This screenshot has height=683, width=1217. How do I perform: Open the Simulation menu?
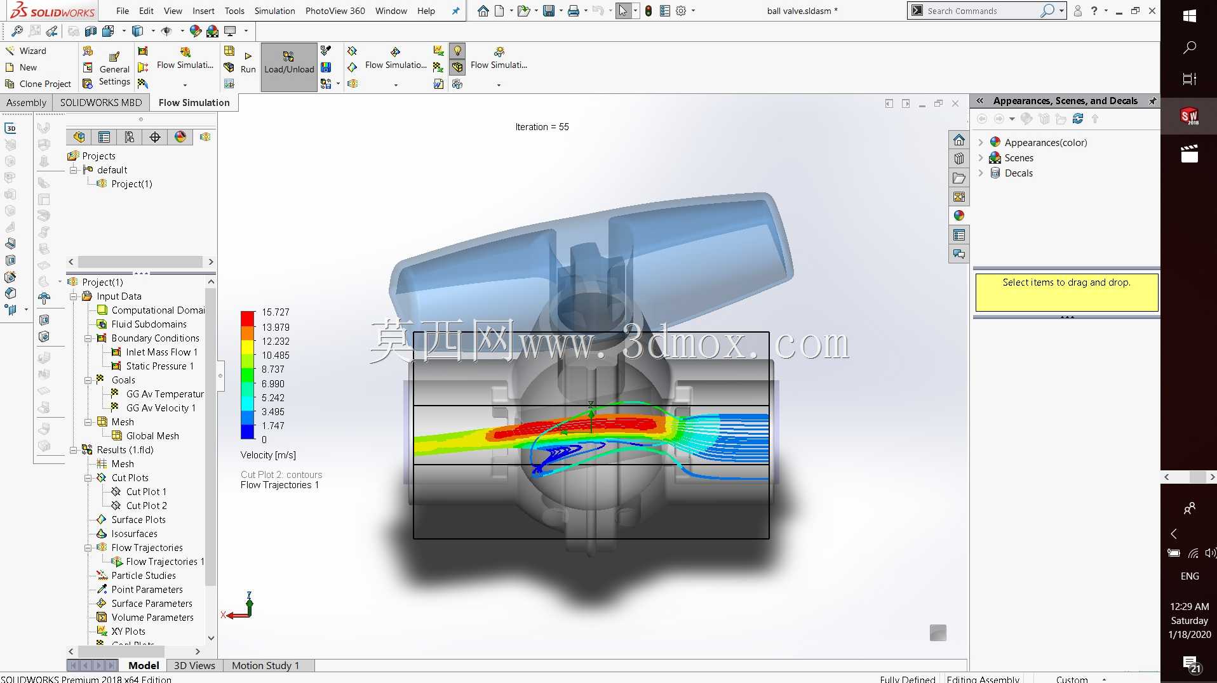coord(274,11)
